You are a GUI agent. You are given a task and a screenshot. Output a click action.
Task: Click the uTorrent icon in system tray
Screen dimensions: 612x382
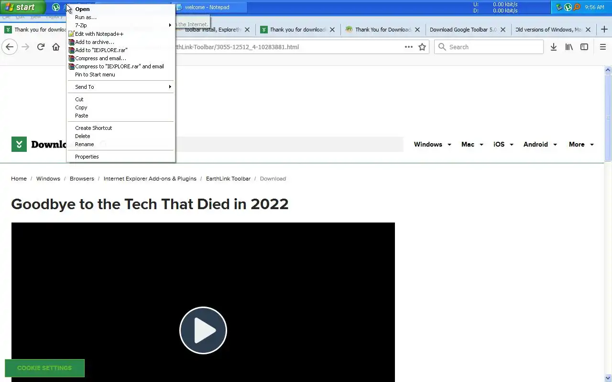pos(568,7)
